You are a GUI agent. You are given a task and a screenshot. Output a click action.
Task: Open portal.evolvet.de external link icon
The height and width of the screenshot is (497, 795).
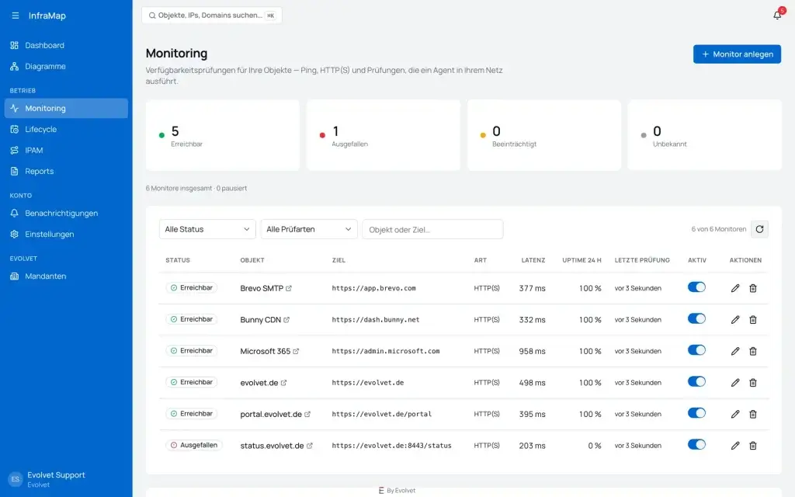tap(307, 414)
